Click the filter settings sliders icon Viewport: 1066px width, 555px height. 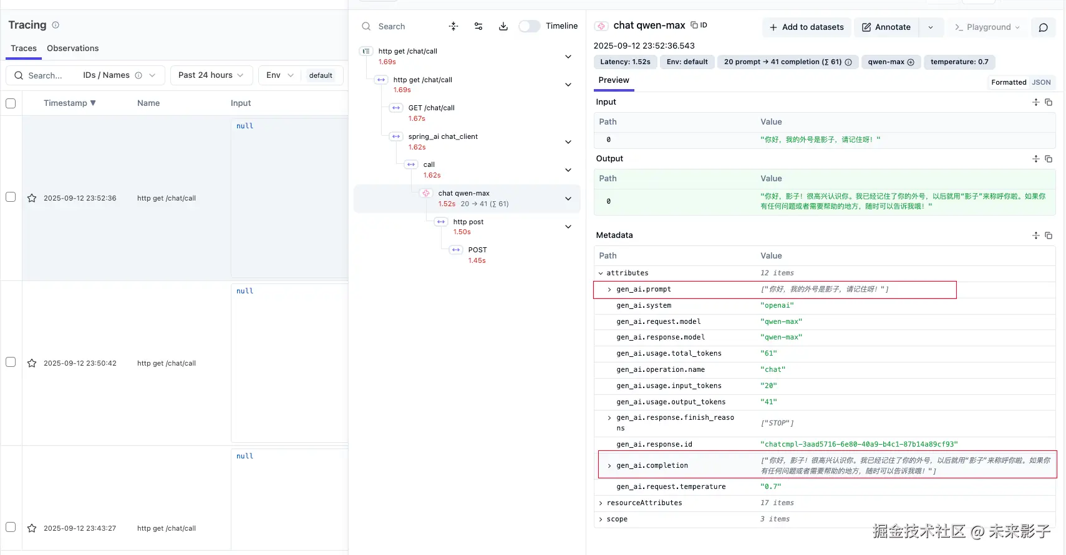coord(478,26)
